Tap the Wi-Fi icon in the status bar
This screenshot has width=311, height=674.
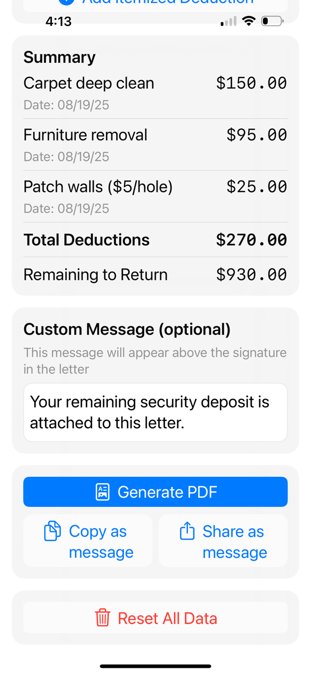pos(248,21)
